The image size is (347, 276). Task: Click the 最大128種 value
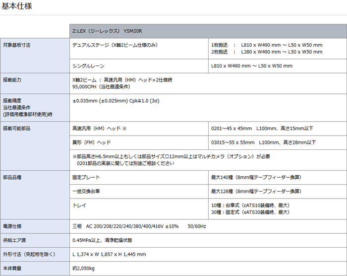tap(256, 192)
